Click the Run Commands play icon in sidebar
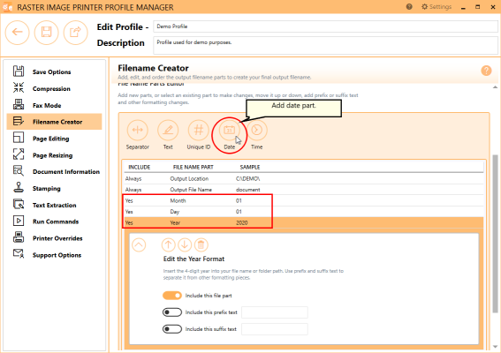This screenshot has height=353, width=501. [19, 221]
